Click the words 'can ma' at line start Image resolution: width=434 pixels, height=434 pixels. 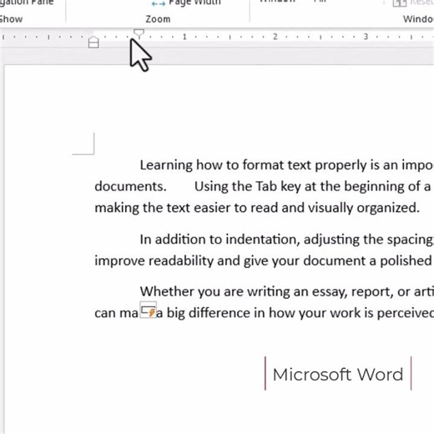point(116,313)
